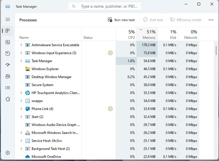Open the Performance page in sidebar
219x161 pixels.
[x=8, y=42]
